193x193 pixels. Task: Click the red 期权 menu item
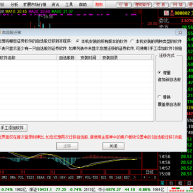[x=99, y=4]
